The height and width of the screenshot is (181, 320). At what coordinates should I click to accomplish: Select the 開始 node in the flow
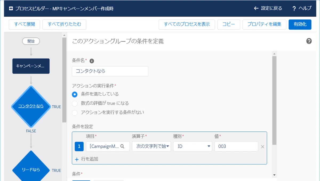point(31,41)
